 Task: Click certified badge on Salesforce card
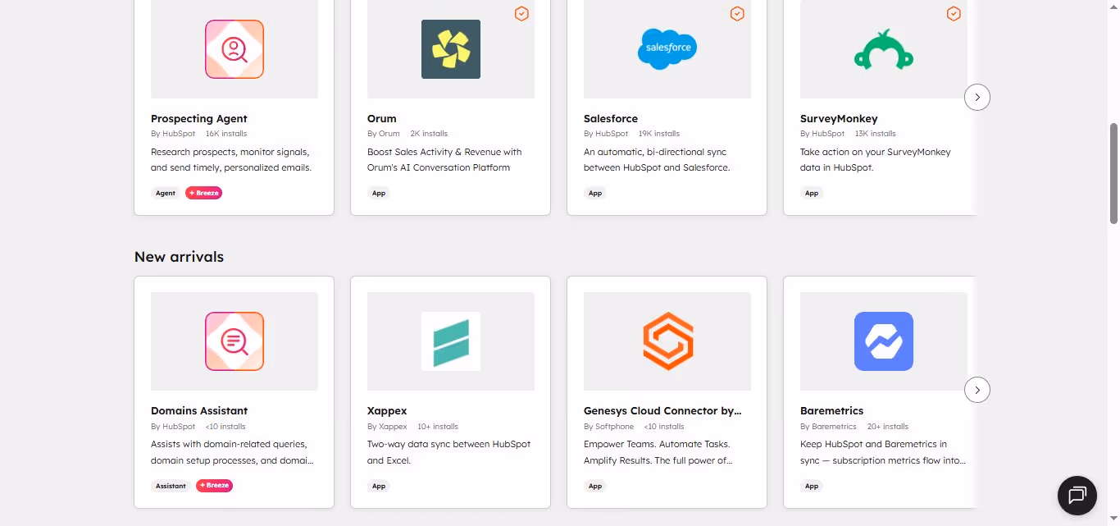[737, 14]
